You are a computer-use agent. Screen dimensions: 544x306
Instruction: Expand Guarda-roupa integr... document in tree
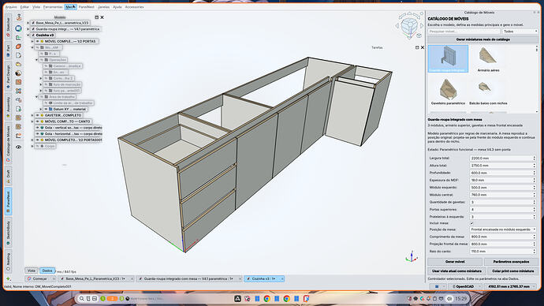click(28, 29)
